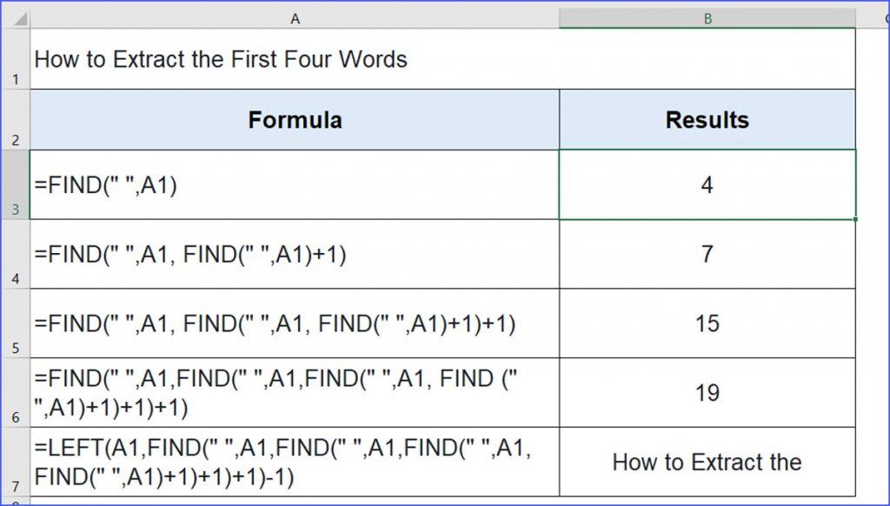The image size is (890, 506).
Task: Select the row 1 header
Action: click(15, 59)
